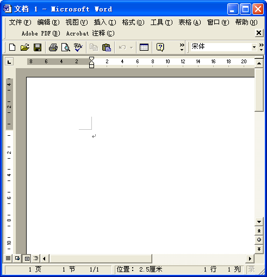Click horizontal scrollbar right arrow
267x277 pixels.
[x=250, y=258]
